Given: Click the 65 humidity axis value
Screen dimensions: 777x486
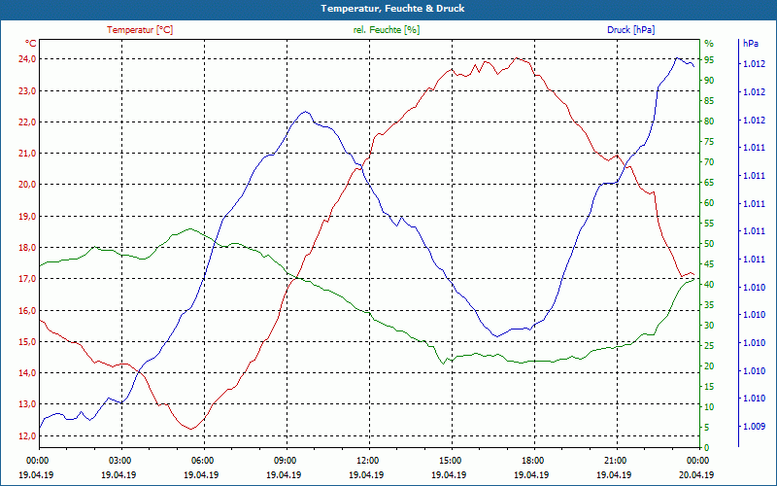Looking at the screenshot, I should coord(709,183).
